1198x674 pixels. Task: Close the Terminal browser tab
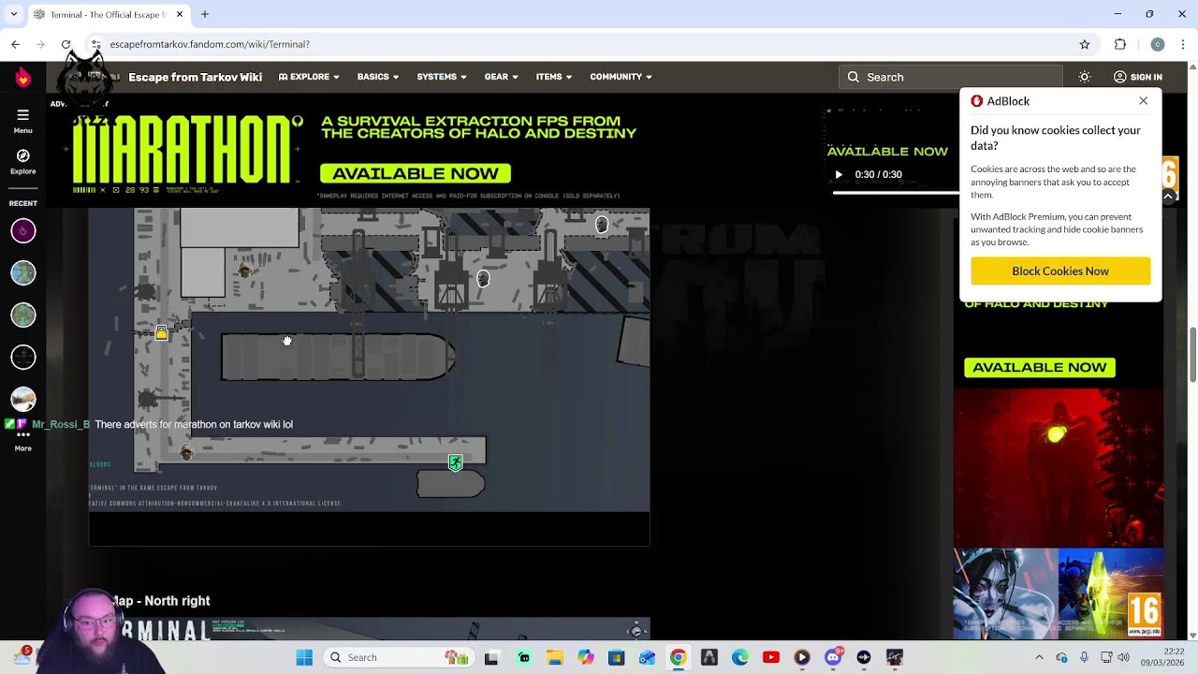tap(180, 14)
